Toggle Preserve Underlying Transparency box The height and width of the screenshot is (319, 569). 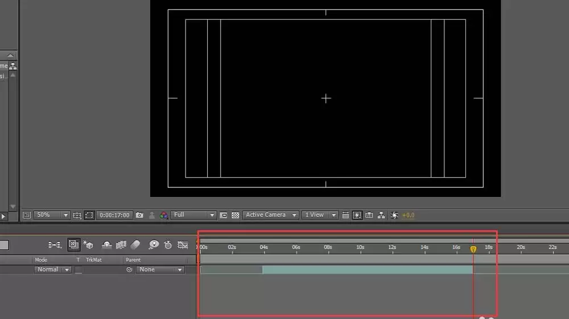click(x=79, y=270)
